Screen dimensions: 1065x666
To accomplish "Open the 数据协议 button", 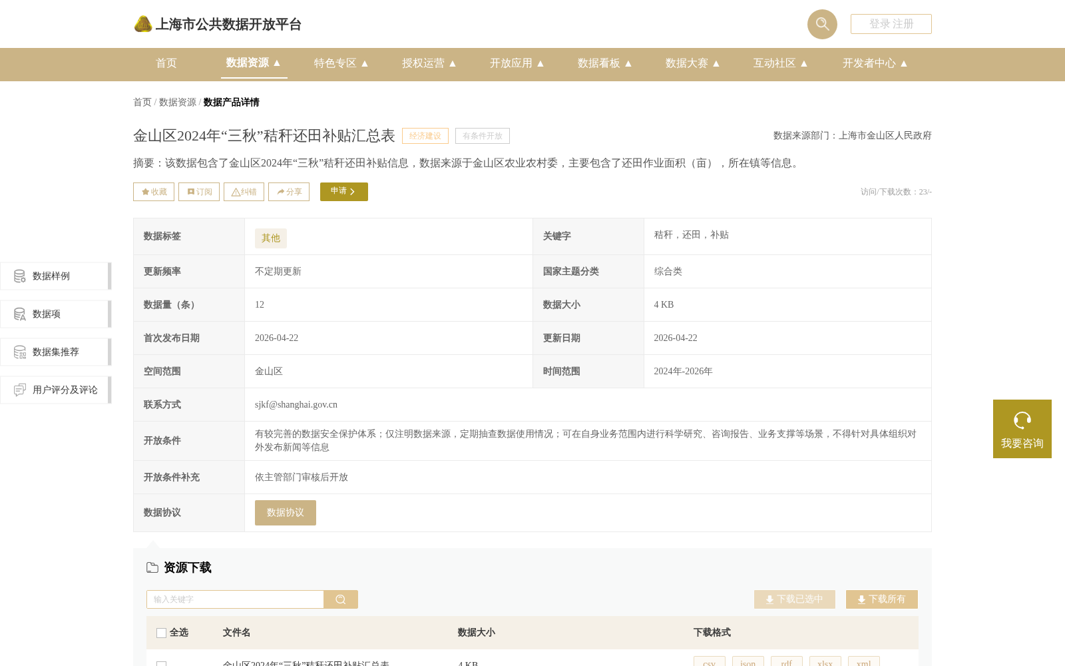I will pyautogui.click(x=286, y=513).
